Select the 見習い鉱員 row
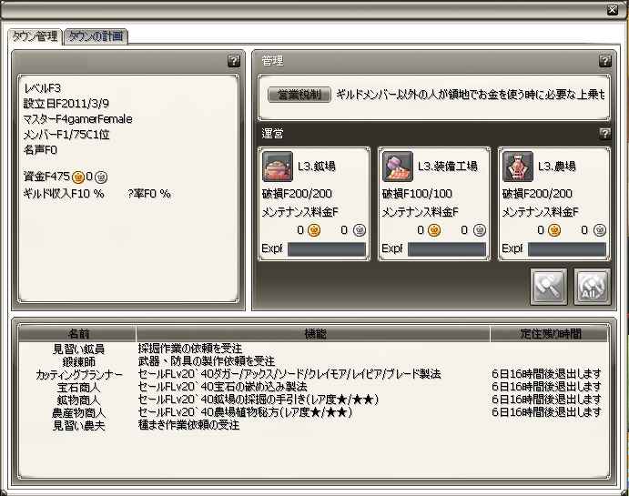Screen dimensions: 629x496 pyautogui.click(x=313, y=349)
